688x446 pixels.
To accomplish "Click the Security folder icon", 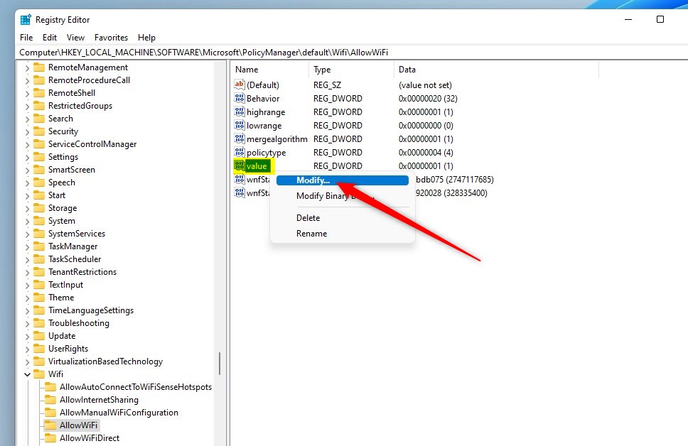I will coord(40,131).
